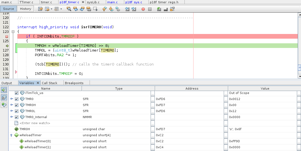The image size is (301, 151).
Task: Expand the TMR0_Internal watch node
Action: coord(12,117)
